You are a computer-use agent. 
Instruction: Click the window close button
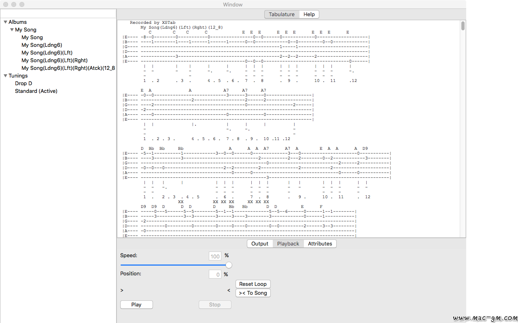tap(6, 4)
